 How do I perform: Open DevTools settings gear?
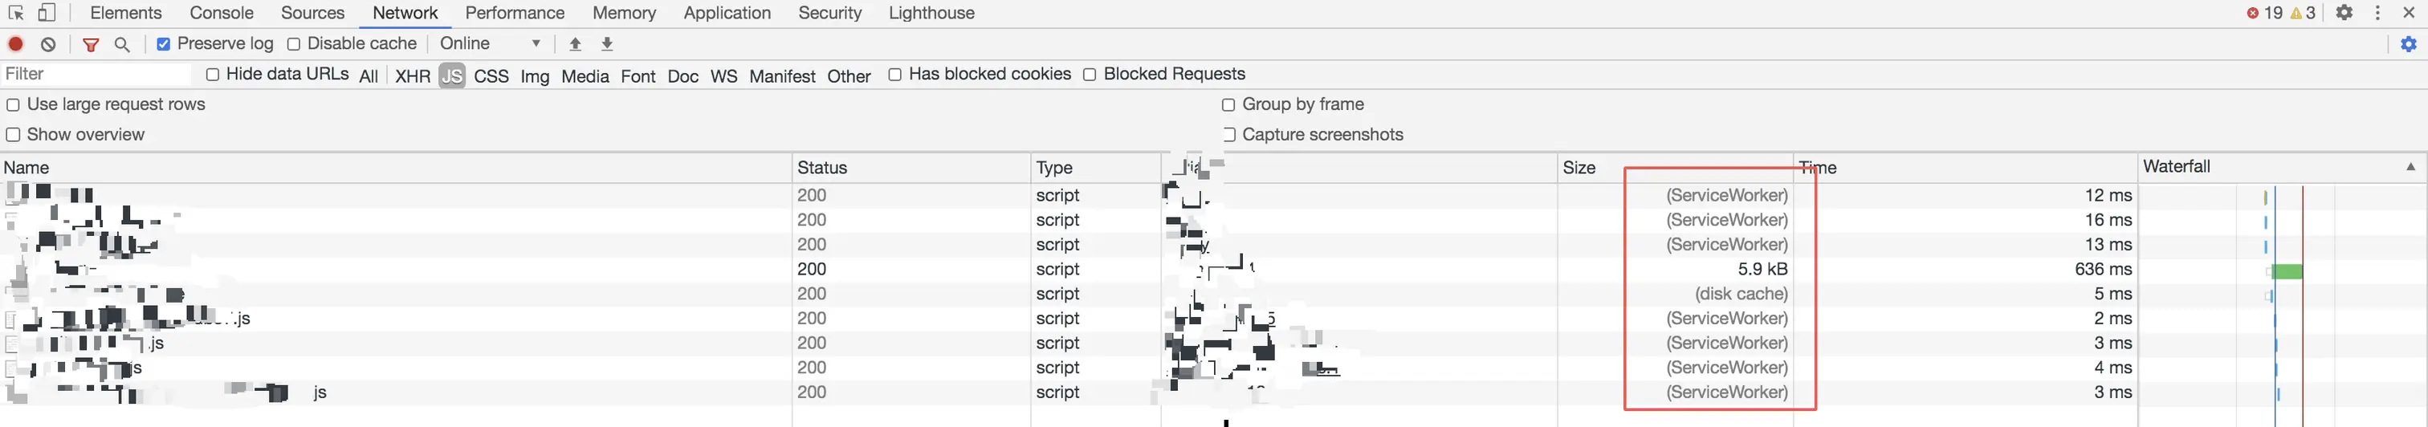point(2344,13)
